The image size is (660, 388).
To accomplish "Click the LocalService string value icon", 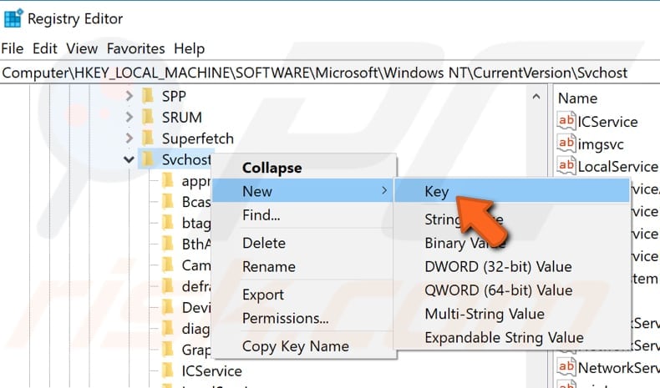I will point(566,165).
